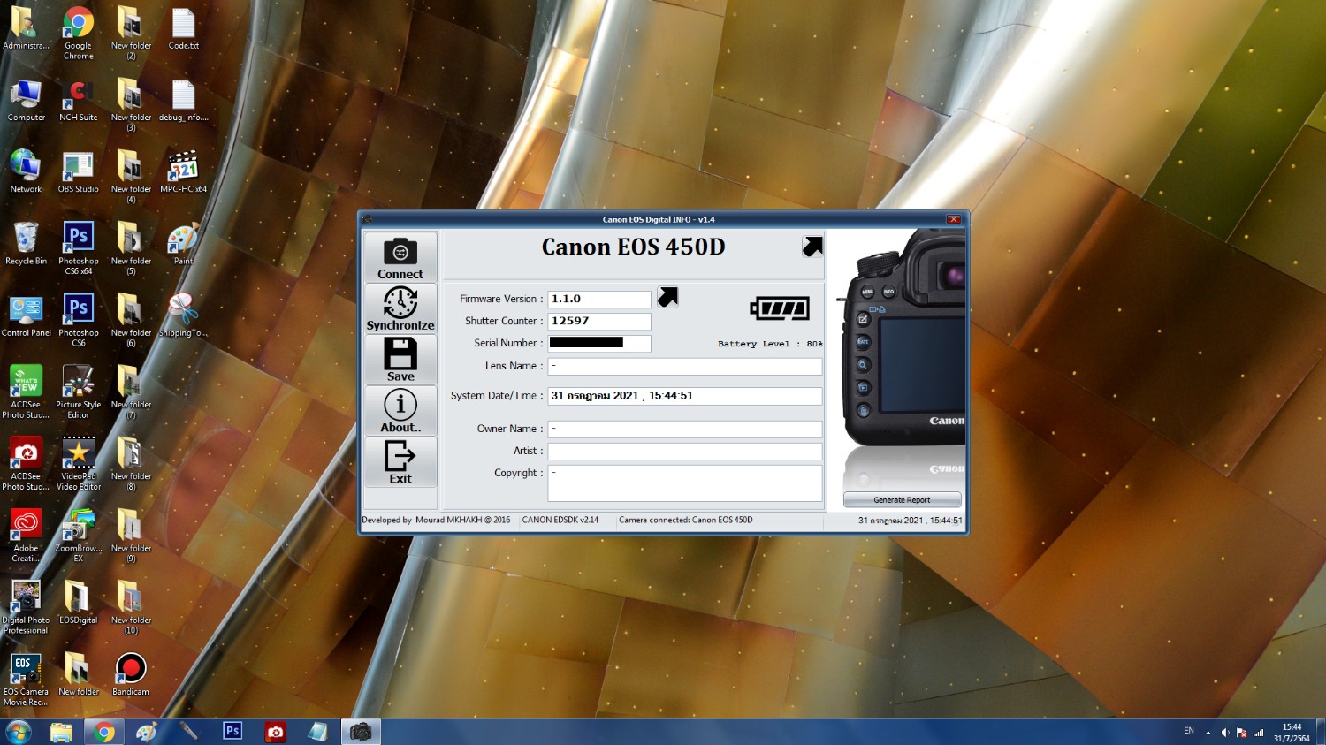Click the System Date/Time field
The image size is (1326, 745).
[x=685, y=396]
